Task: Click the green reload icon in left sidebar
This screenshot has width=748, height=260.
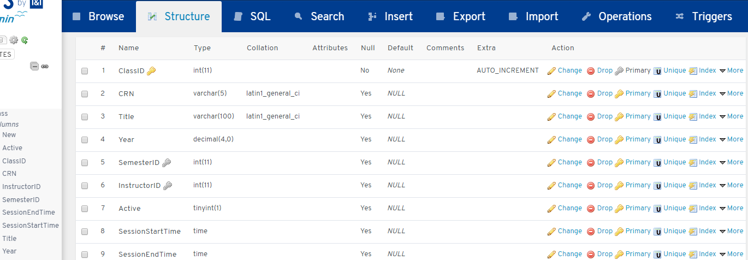Action: (25, 40)
